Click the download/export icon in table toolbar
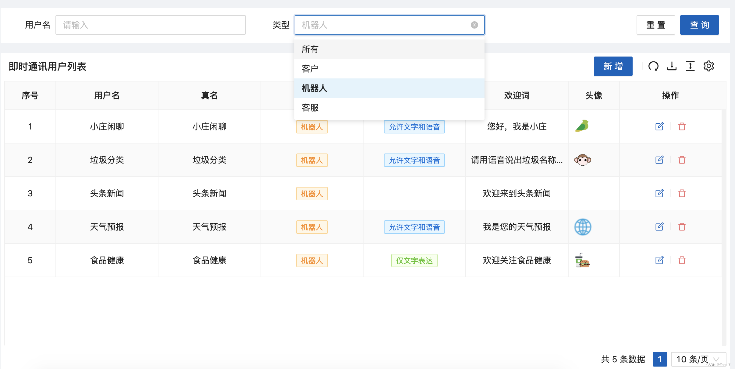Image resolution: width=735 pixels, height=369 pixels. tap(672, 66)
